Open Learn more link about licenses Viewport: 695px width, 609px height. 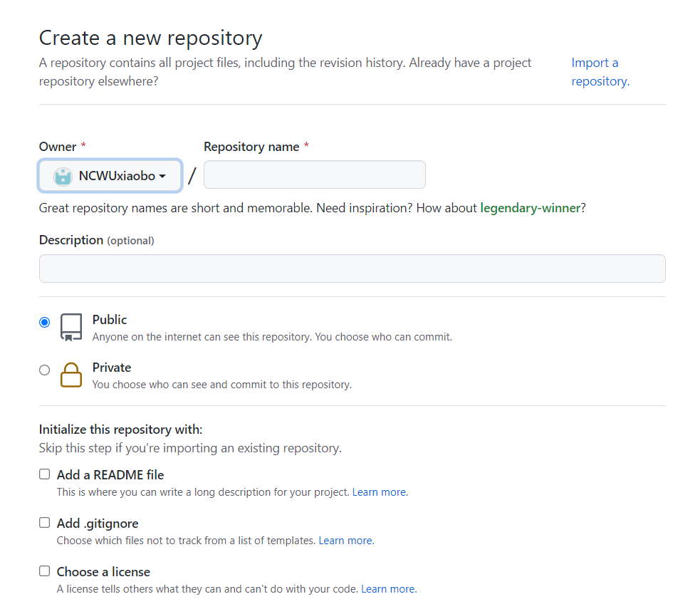(x=389, y=588)
